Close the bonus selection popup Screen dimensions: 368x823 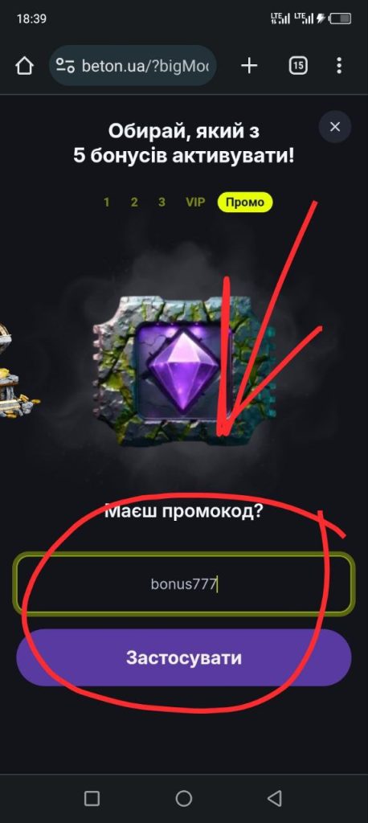click(335, 126)
